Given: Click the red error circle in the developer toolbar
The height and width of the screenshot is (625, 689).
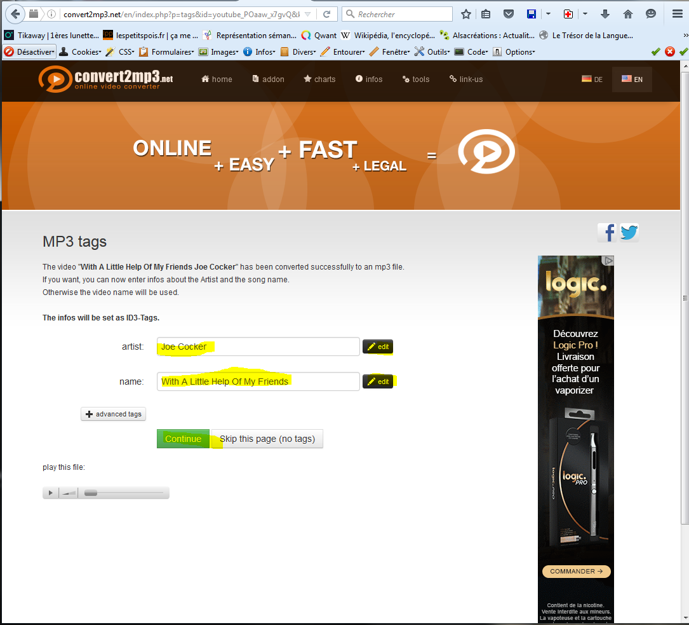Looking at the screenshot, I should (670, 52).
